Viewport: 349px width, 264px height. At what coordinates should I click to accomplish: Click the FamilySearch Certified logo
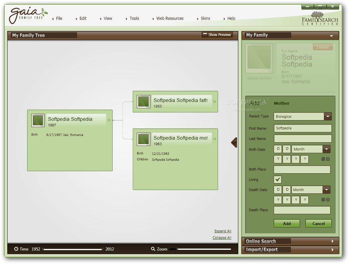click(320, 19)
